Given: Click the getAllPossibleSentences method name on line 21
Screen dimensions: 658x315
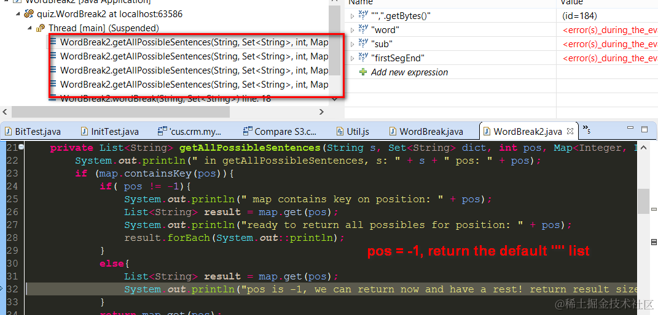Looking at the screenshot, I should point(249,148).
